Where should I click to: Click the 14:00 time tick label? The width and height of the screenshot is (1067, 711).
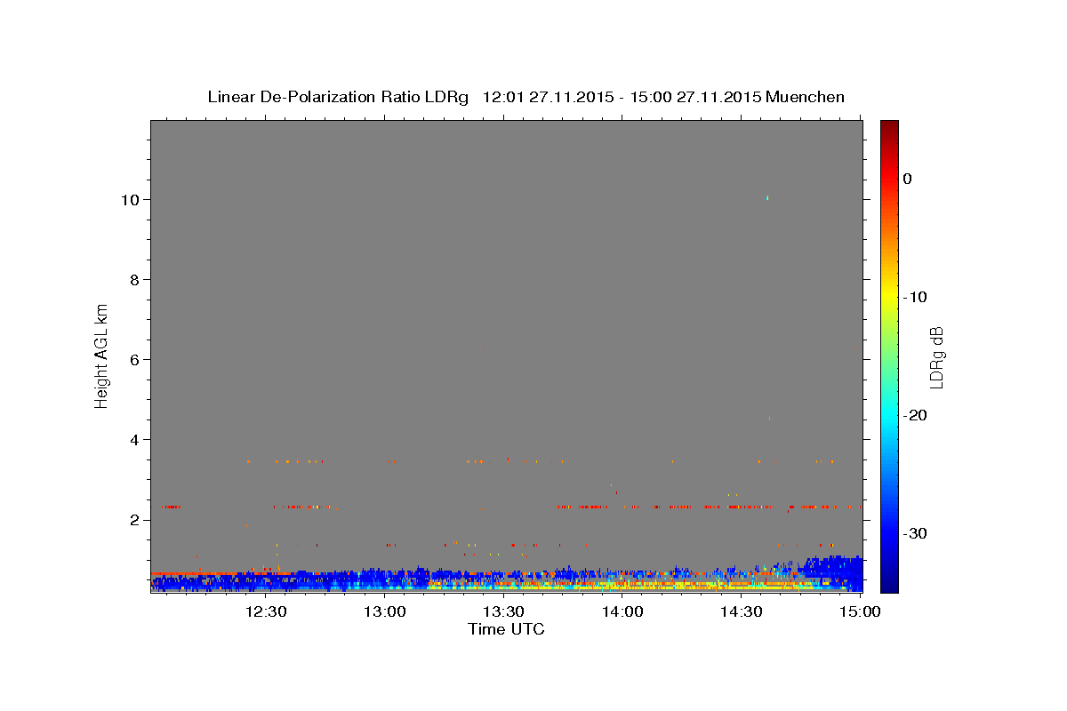(x=622, y=611)
